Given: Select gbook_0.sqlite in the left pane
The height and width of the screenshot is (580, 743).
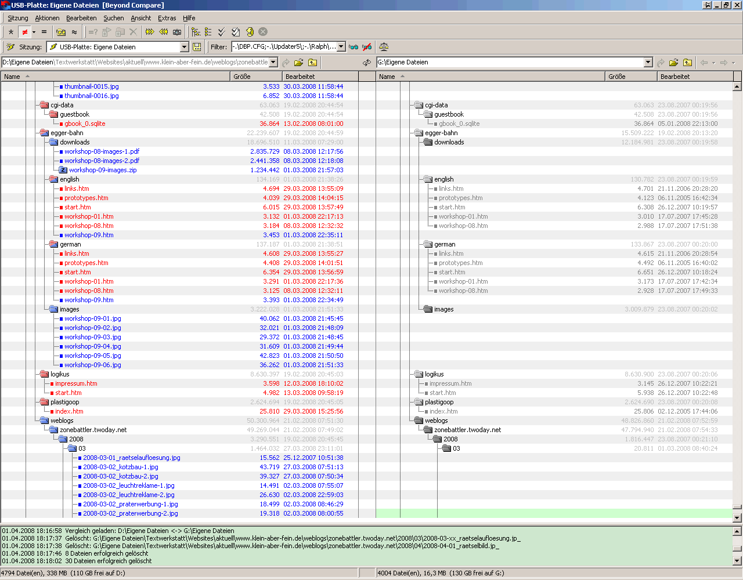Looking at the screenshot, I should point(85,124).
